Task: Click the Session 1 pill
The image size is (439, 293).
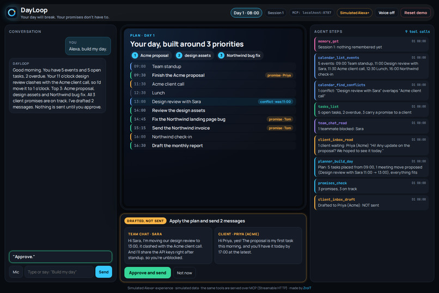Action: [x=276, y=13]
